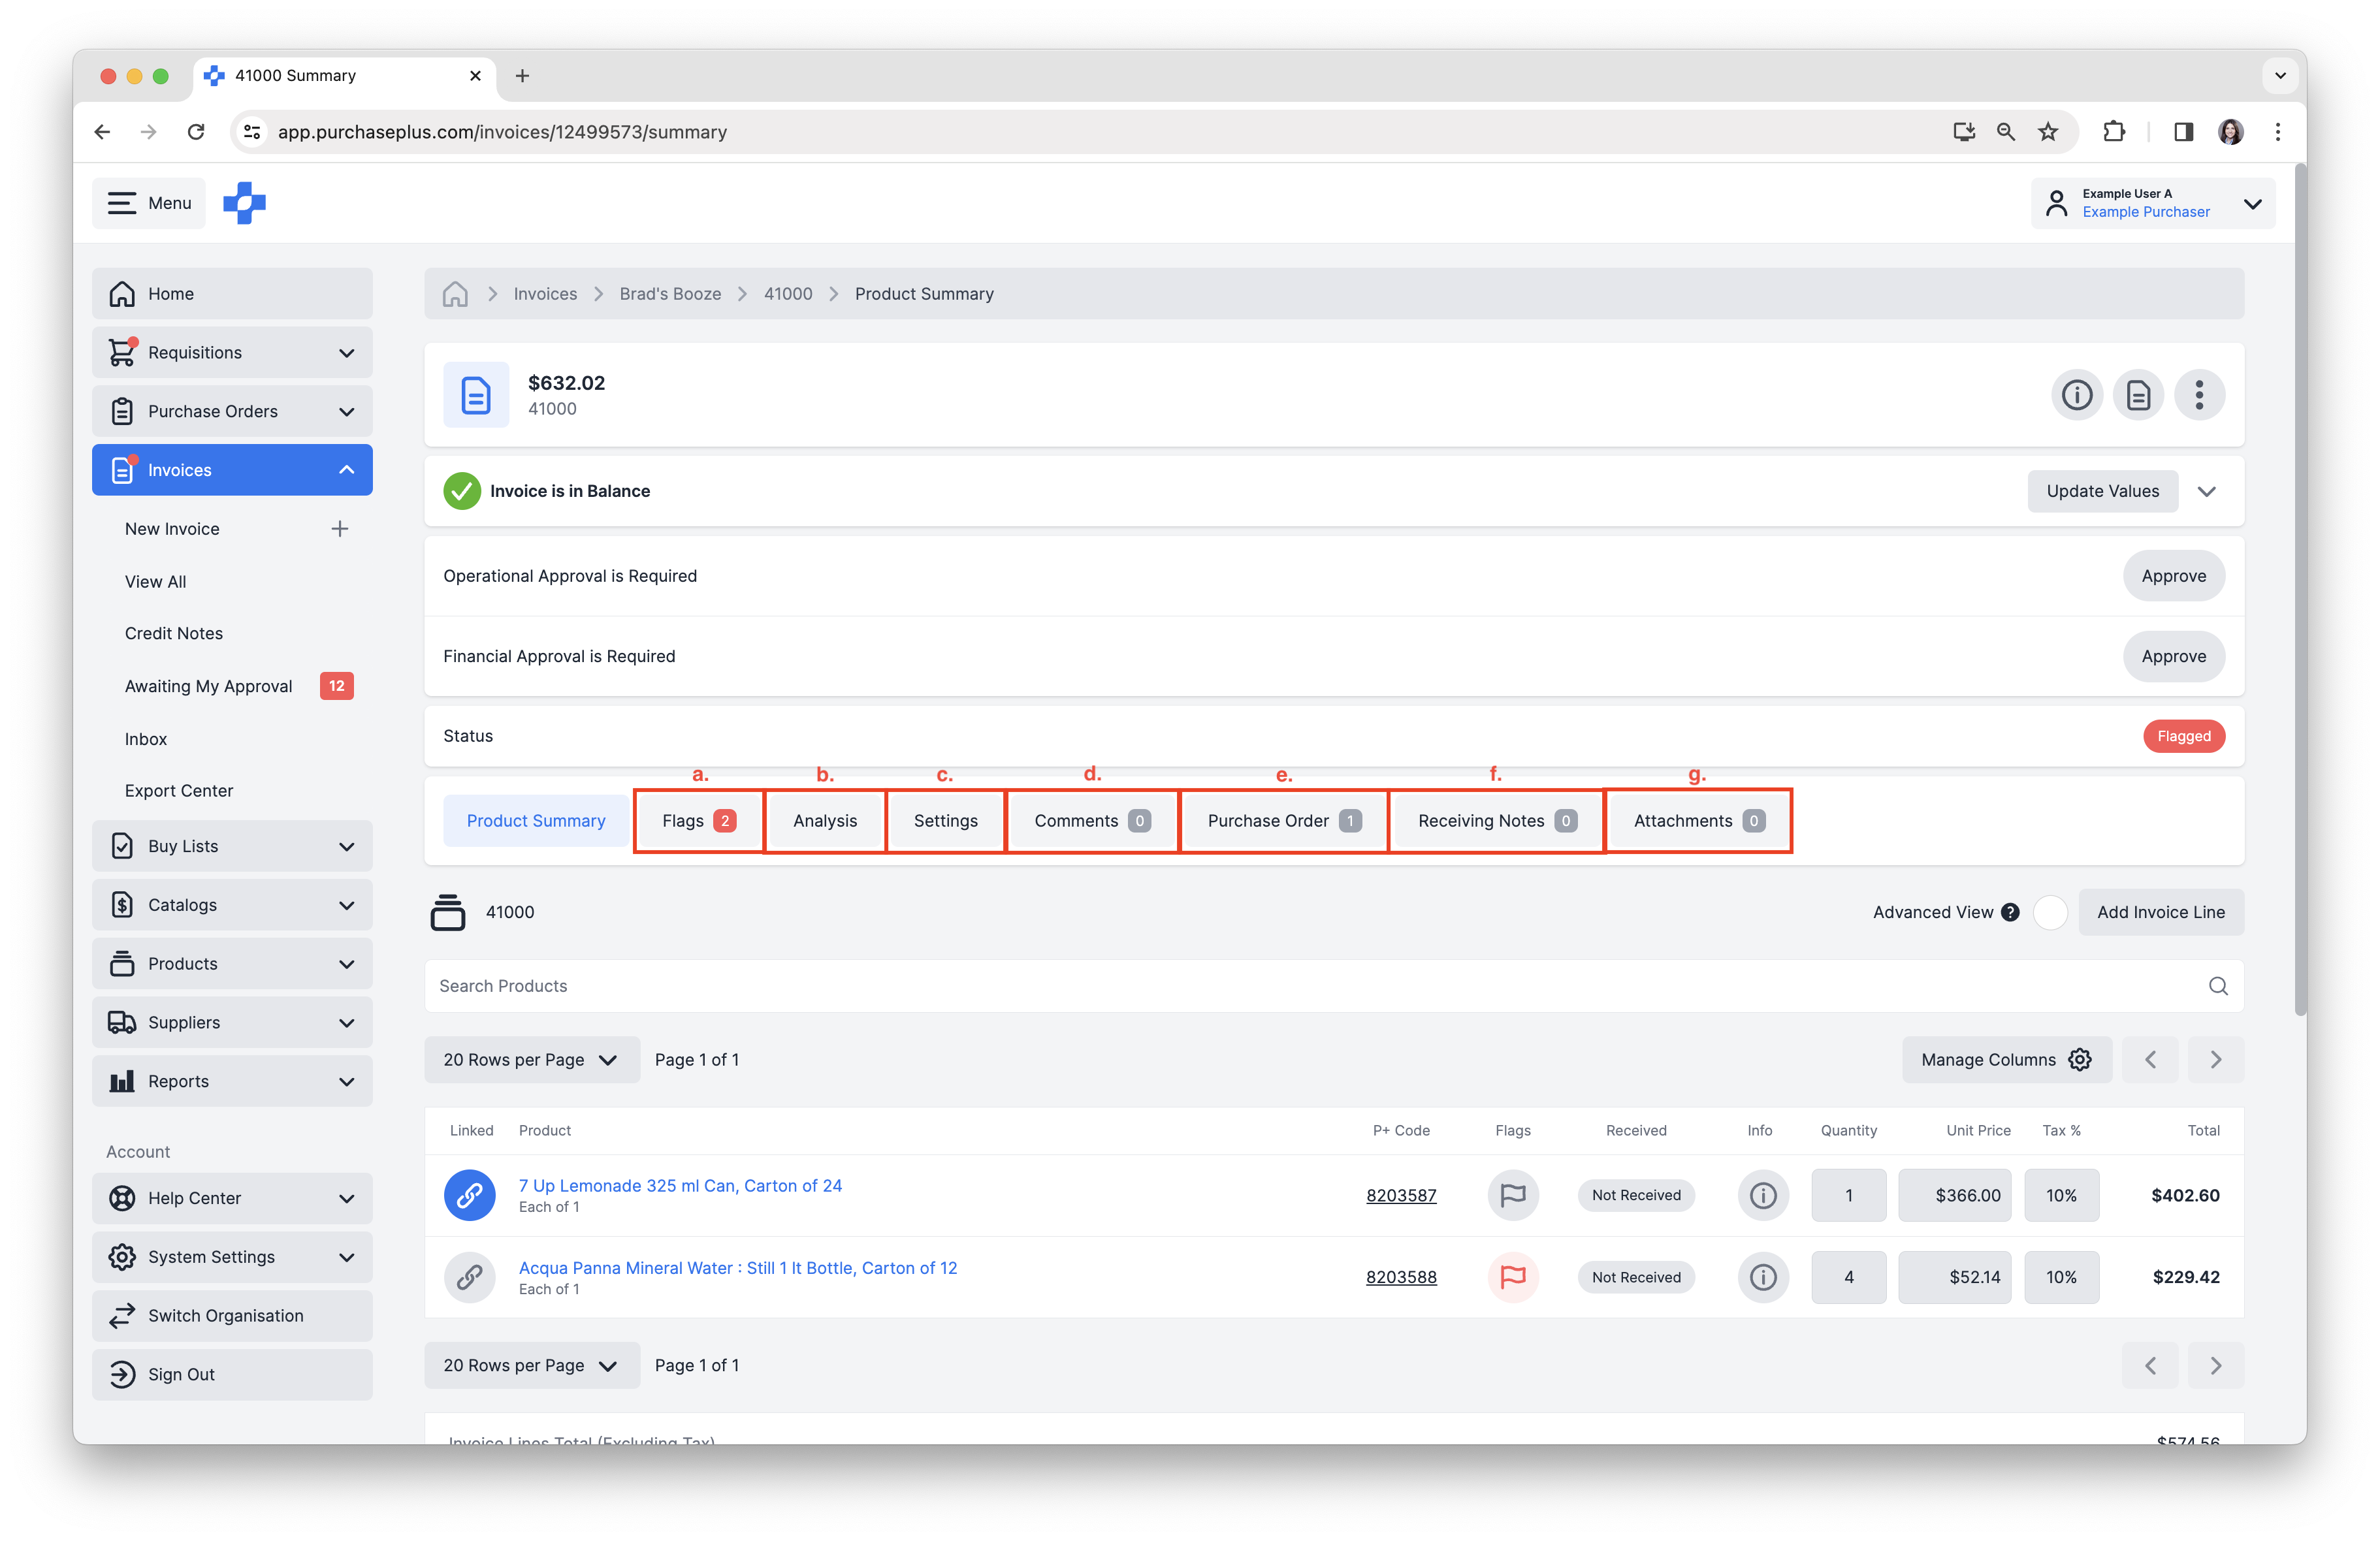Click the browser zoom magnifier icon

[x=2005, y=132]
